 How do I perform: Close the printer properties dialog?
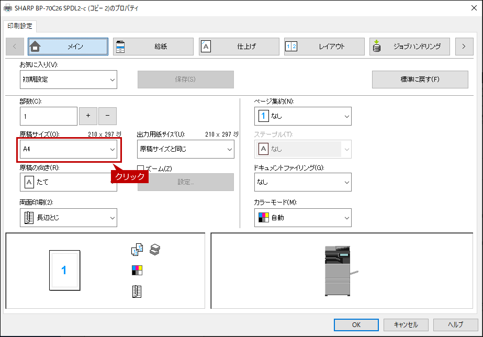(x=474, y=8)
